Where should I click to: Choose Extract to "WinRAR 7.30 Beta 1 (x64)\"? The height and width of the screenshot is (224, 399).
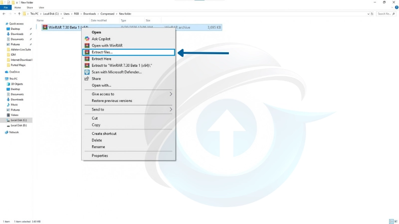pyautogui.click(x=129, y=65)
